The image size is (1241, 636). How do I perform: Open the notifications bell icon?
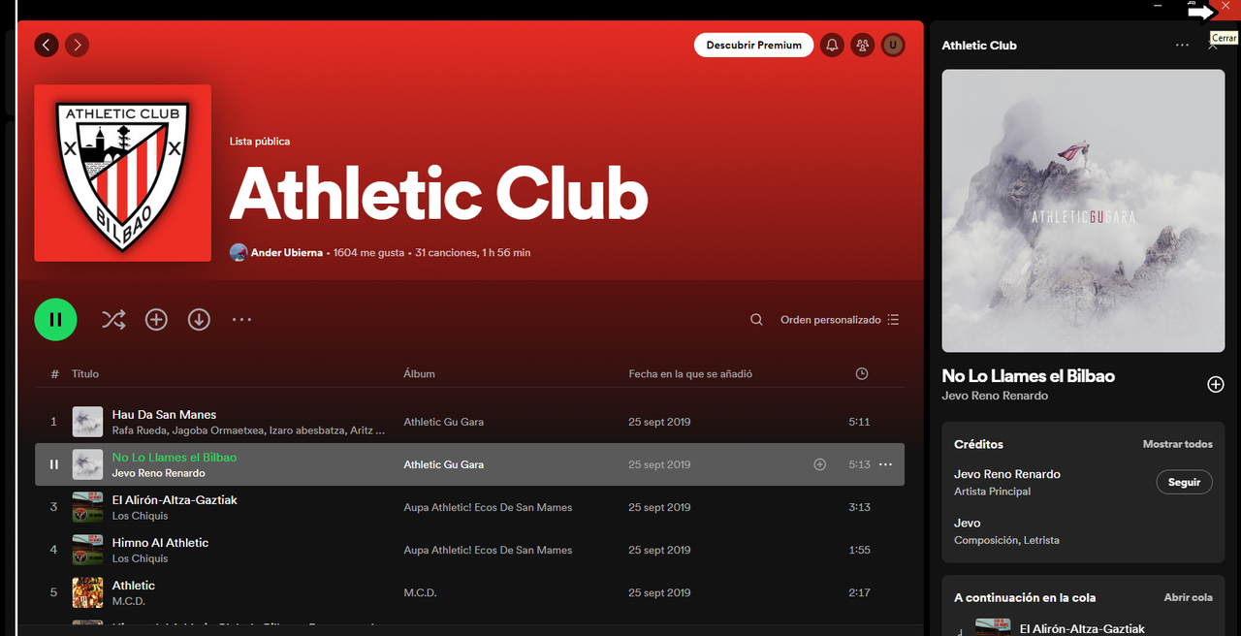pyautogui.click(x=832, y=45)
